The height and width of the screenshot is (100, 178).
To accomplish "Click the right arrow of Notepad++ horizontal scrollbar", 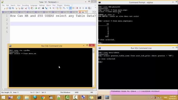I will 95,89.
